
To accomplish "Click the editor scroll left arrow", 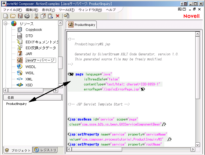I will click(69, 149).
